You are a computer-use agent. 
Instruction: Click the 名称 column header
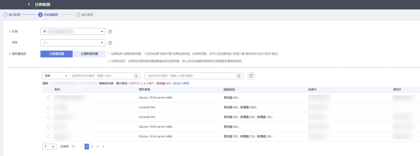[x=57, y=90]
